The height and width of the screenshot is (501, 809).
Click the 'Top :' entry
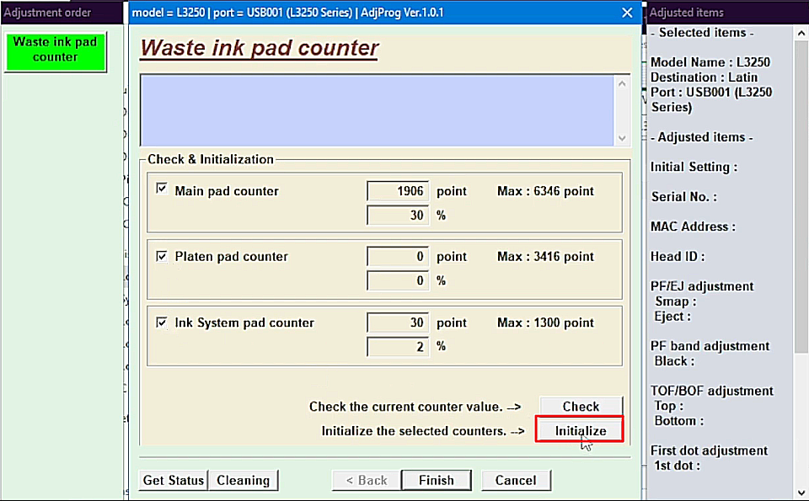coord(668,406)
